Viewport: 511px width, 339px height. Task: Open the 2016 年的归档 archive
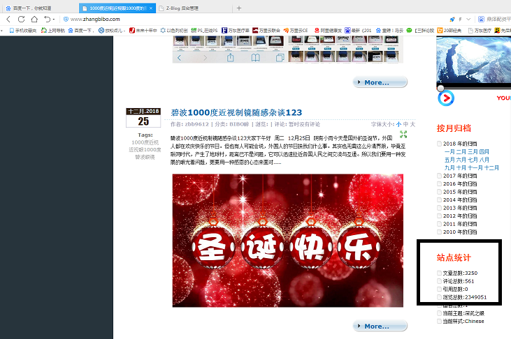coord(460,184)
